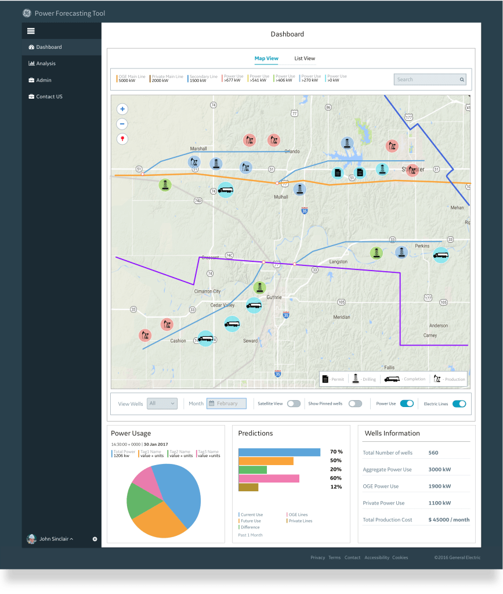This screenshot has width=503, height=594.
Task: Open Analysis in the sidebar
Action: [x=46, y=63]
